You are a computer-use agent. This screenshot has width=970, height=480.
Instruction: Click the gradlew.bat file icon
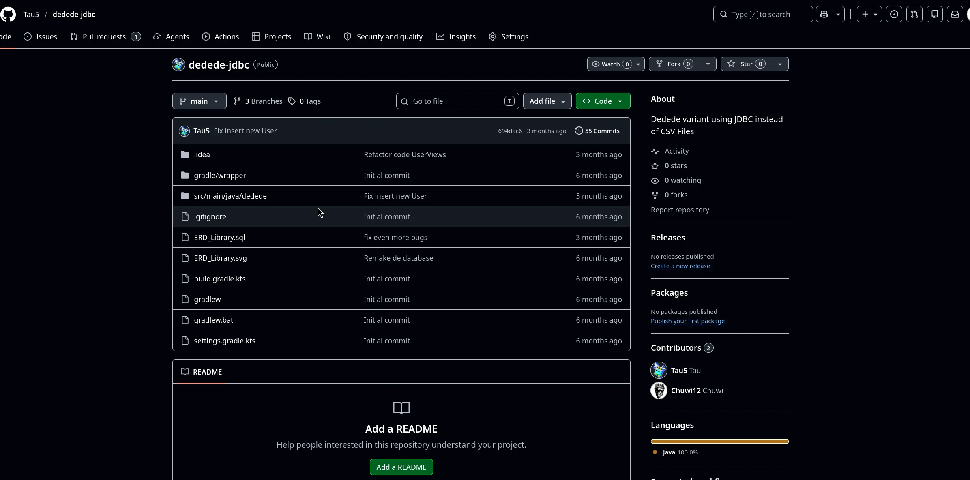point(185,320)
